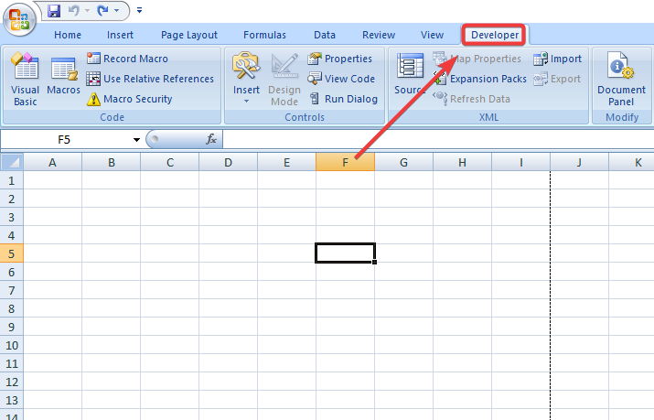Toggle Use Relative References

click(150, 79)
